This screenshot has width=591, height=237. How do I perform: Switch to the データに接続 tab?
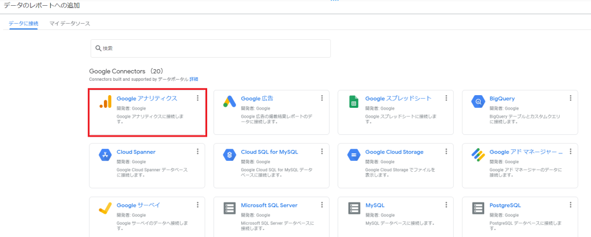(x=23, y=24)
